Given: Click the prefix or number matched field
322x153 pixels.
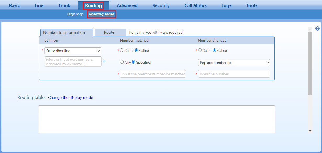Looking at the screenshot, I should point(153,74).
